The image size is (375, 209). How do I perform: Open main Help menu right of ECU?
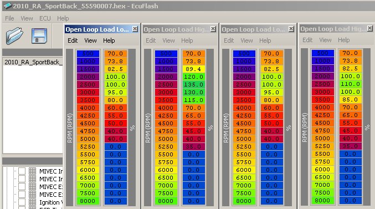point(63,18)
